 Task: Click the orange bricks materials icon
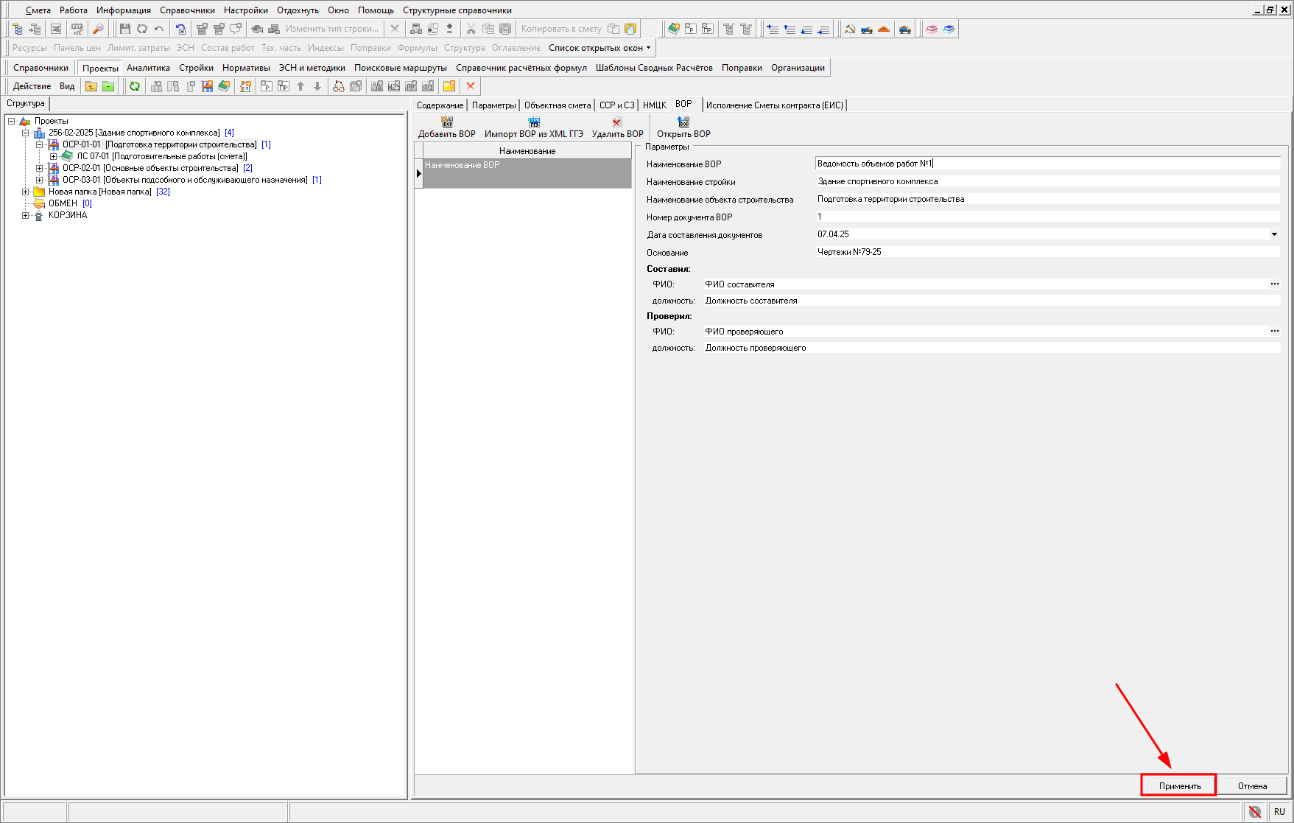(884, 29)
